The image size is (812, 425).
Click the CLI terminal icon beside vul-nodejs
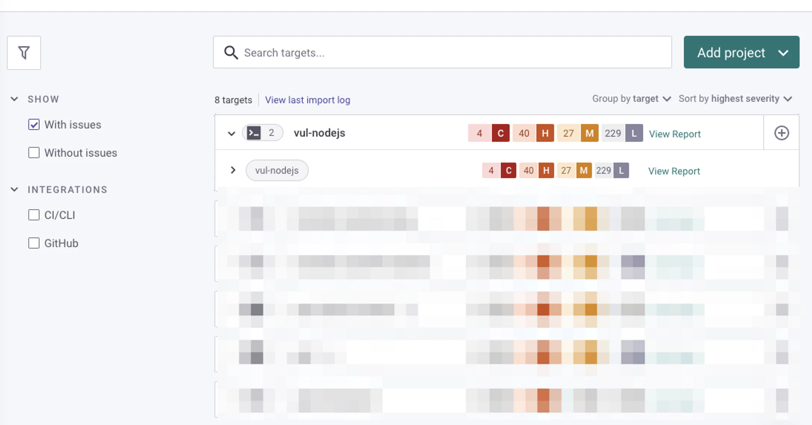254,133
